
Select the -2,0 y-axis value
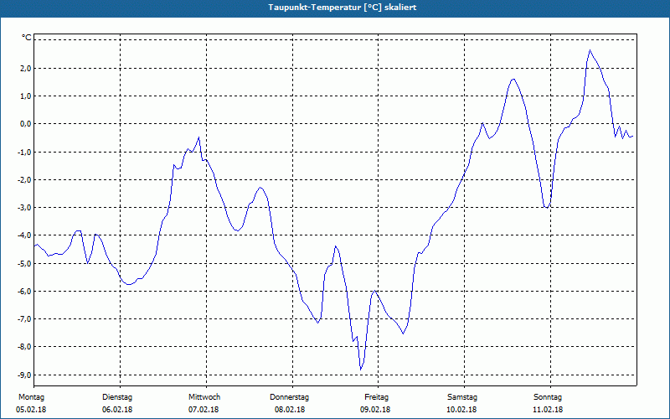[x=23, y=179]
